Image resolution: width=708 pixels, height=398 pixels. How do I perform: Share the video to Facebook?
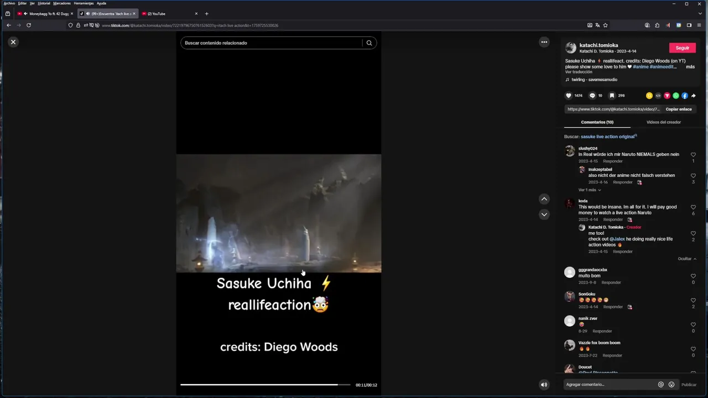point(685,96)
